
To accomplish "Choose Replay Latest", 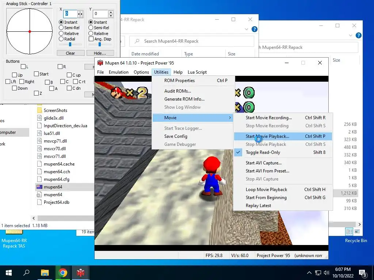I will pyautogui.click(x=283, y=206).
